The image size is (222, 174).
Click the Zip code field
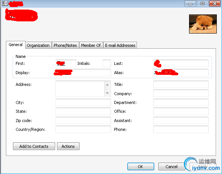coord(83,121)
